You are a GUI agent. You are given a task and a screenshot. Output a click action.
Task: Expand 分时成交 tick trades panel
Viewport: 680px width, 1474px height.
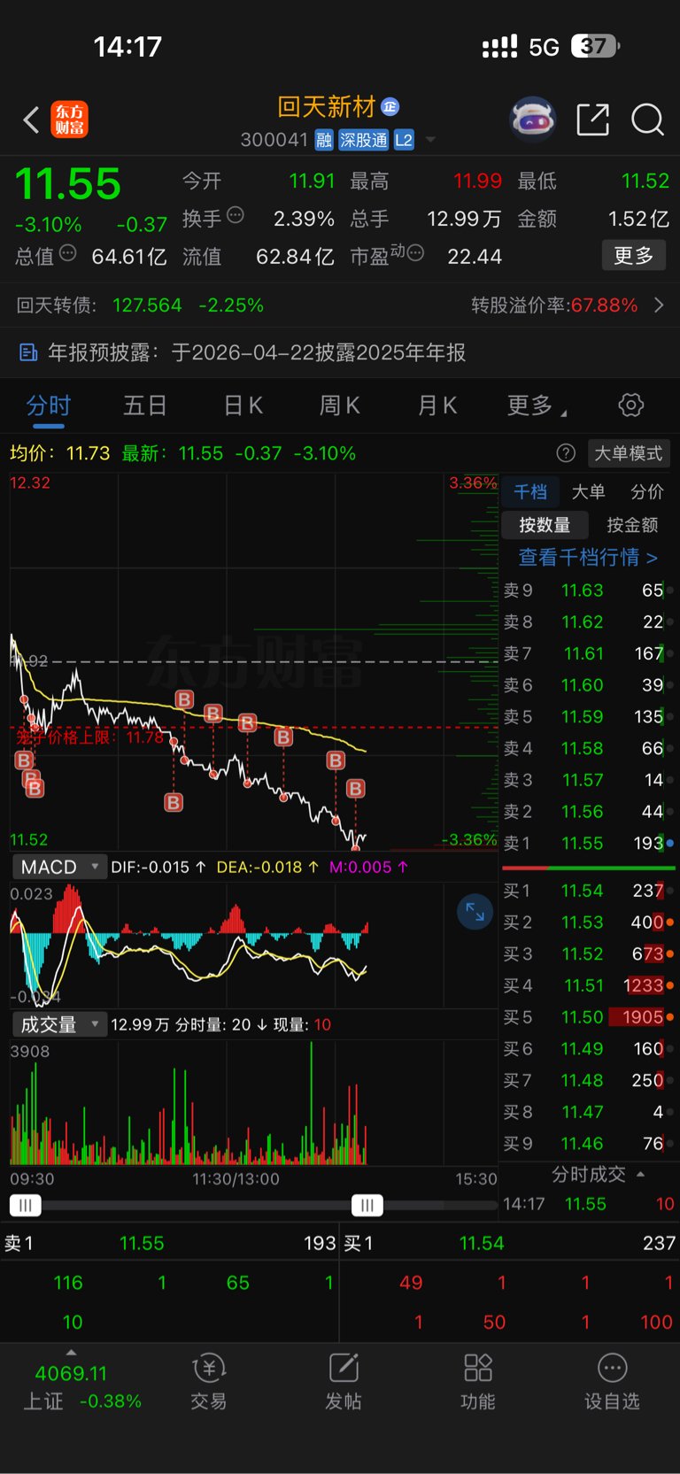coord(598,1174)
